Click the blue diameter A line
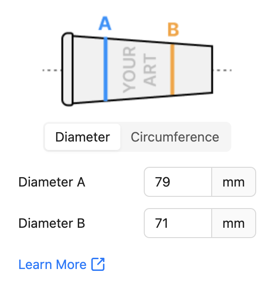The image size is (266, 284). pos(106,69)
